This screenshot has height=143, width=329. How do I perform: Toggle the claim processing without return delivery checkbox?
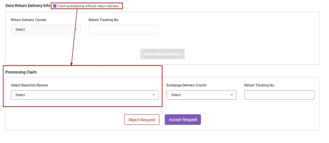tap(55, 6)
